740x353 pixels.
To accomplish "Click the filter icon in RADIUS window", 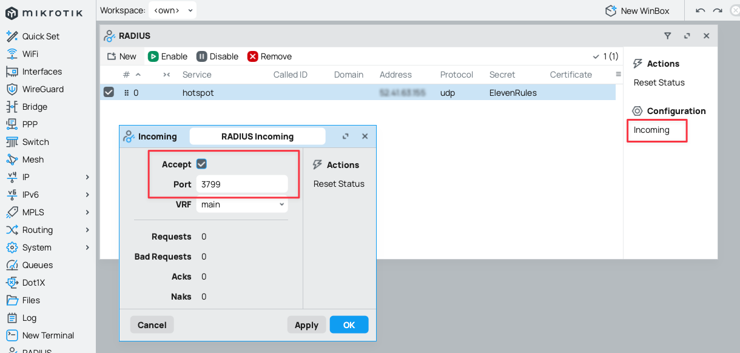I will [x=668, y=36].
